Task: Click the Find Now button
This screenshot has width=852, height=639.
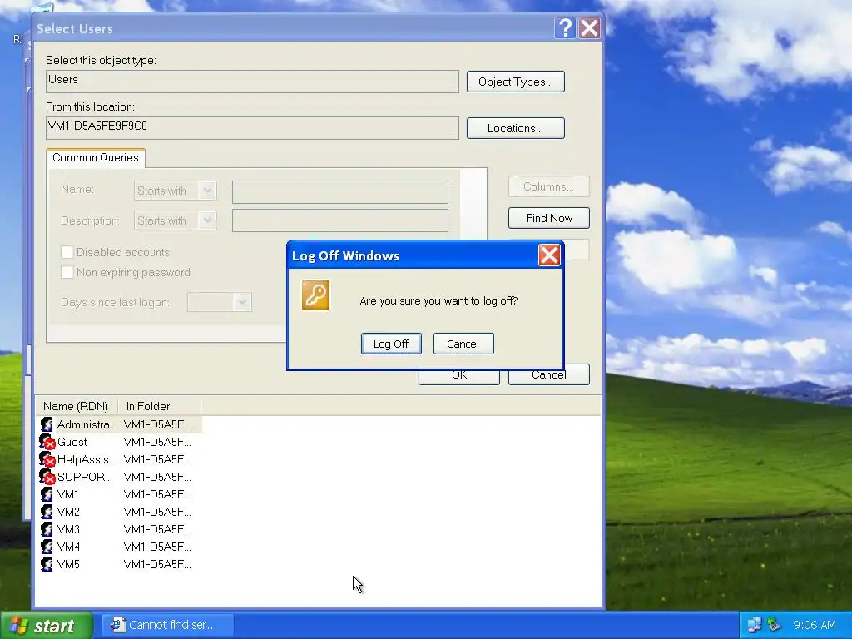Action: pos(549,218)
